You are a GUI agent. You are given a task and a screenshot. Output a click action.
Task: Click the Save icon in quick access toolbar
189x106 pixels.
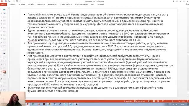pyautogui.click(x=5, y=1)
